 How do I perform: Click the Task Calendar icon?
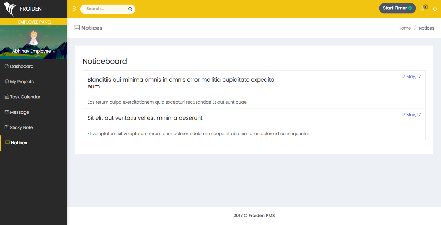[x=6, y=97]
